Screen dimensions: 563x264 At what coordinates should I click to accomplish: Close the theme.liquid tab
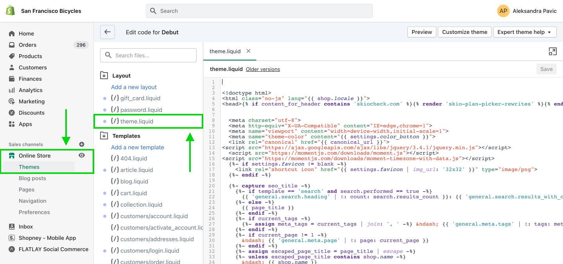(x=248, y=51)
